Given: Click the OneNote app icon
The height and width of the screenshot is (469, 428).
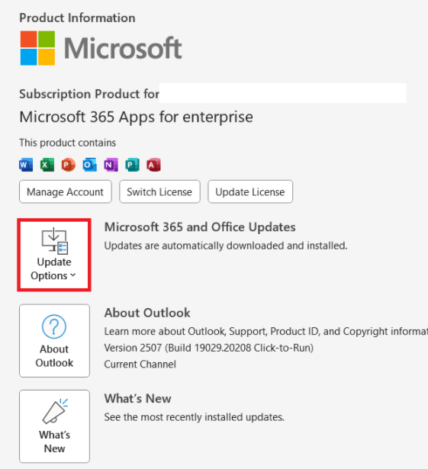Looking at the screenshot, I should [x=111, y=165].
